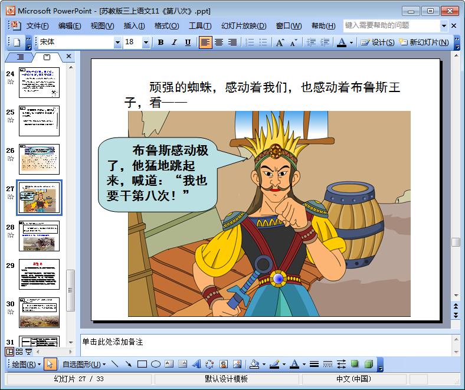Image resolution: width=465 pixels, height=390 pixels.
Task: Click New Slide (新幻灯片) button
Action: (x=424, y=42)
